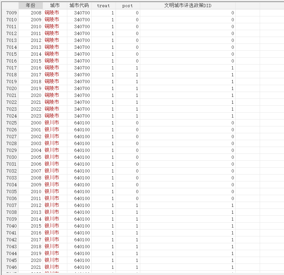The width and height of the screenshot is (284, 275).
Task: Click DID value 0 in row 7011
Action: tap(188, 27)
